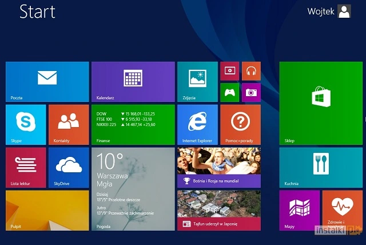Click the Wojtek user account name
366x245 pixels.
click(x=321, y=11)
